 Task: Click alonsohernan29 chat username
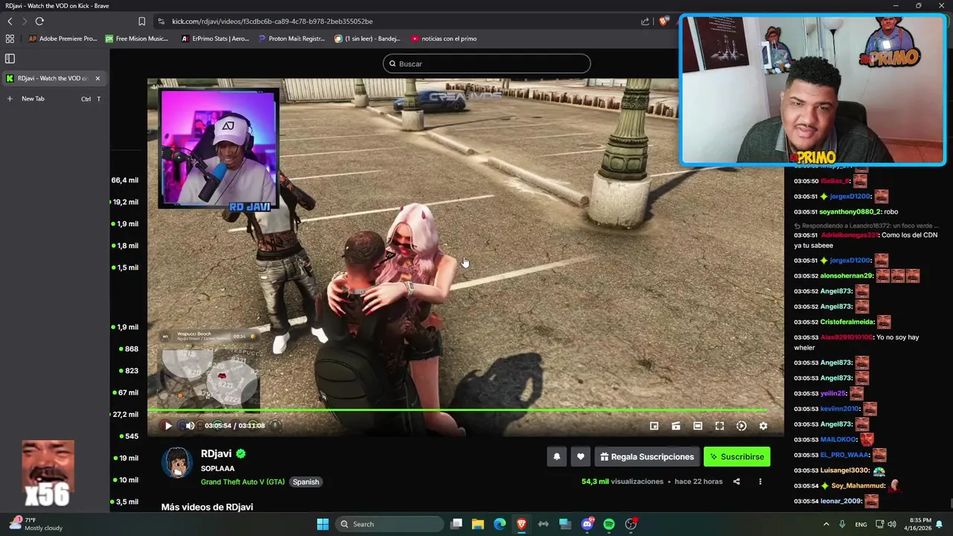(847, 275)
